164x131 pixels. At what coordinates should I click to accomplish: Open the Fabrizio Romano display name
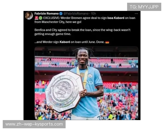click(x=46, y=14)
